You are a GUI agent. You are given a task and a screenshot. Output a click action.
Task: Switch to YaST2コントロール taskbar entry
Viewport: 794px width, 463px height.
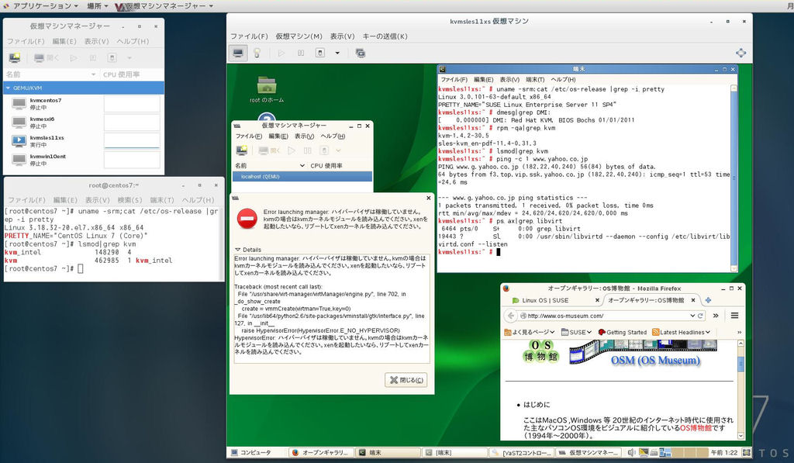pyautogui.click(x=523, y=452)
